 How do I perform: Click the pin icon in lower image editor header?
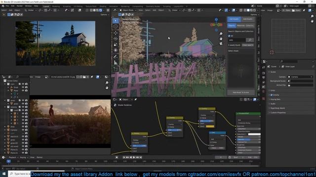pos(92,77)
